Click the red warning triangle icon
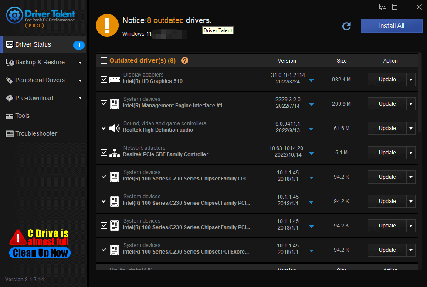The height and width of the screenshot is (287, 427). coord(18,237)
